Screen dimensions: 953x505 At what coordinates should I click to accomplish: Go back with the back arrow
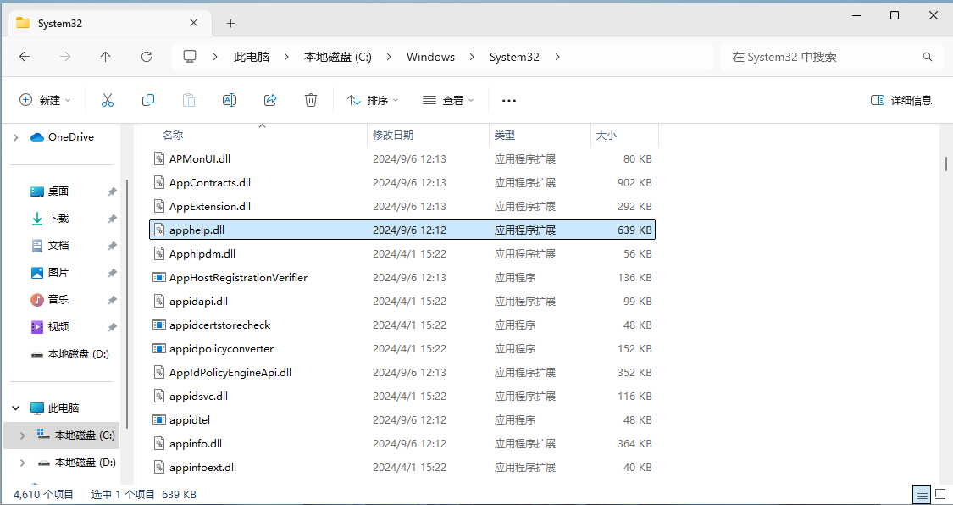coord(25,57)
